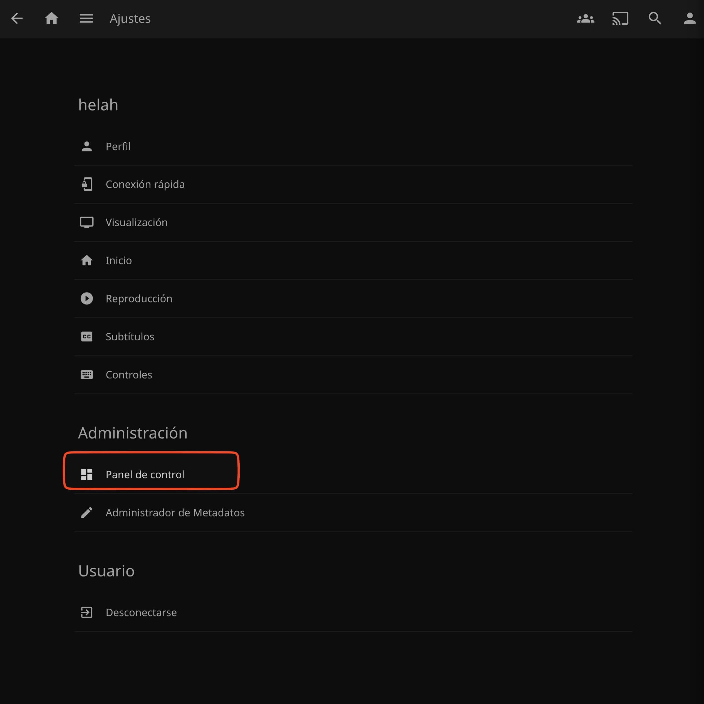
Task: Open Administrador de Metadatos
Action: (175, 513)
